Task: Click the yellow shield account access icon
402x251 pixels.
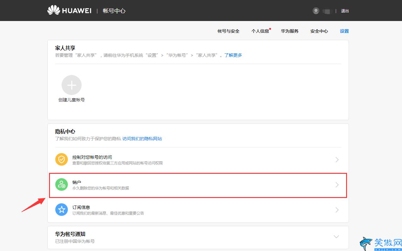Action: (62, 159)
